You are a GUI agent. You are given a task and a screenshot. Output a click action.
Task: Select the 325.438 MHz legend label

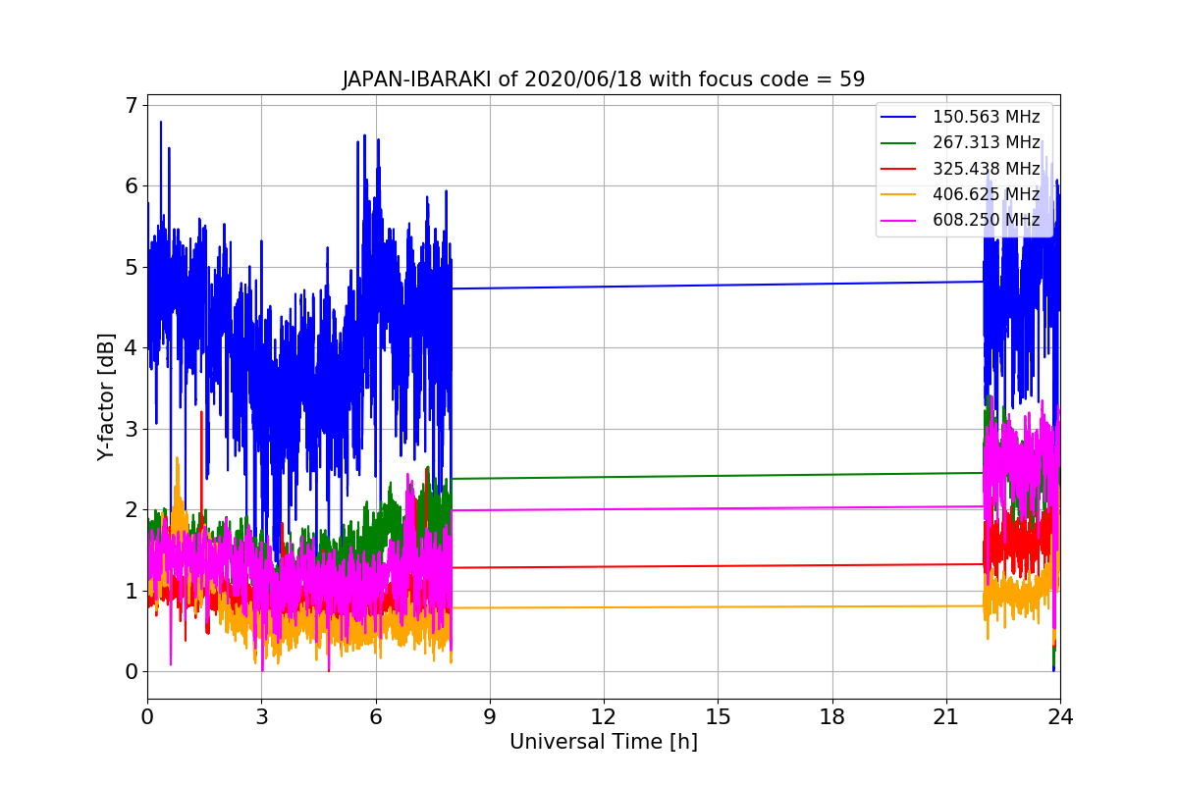point(986,168)
